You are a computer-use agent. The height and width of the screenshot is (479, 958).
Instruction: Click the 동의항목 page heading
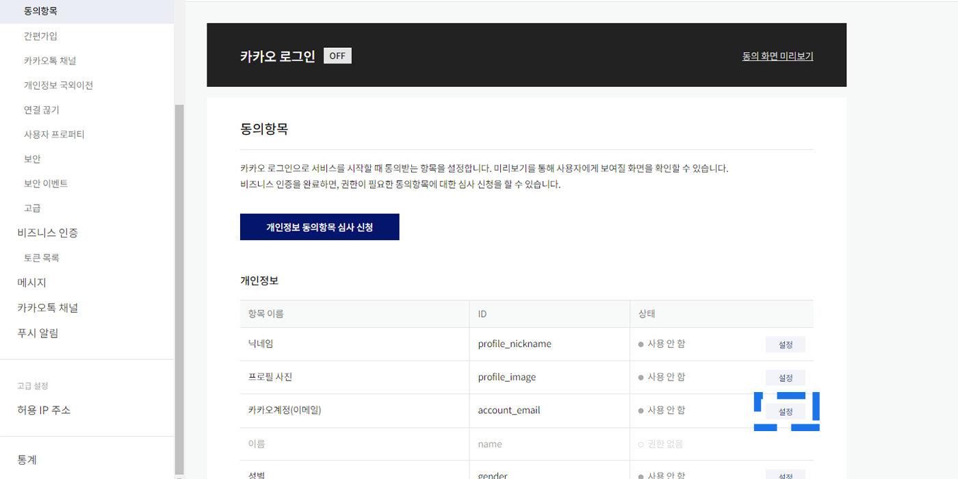[264, 129]
